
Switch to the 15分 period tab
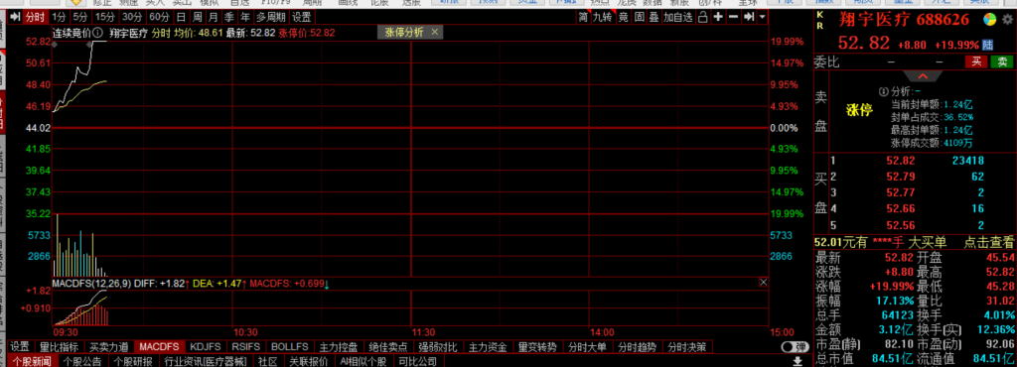tap(103, 17)
